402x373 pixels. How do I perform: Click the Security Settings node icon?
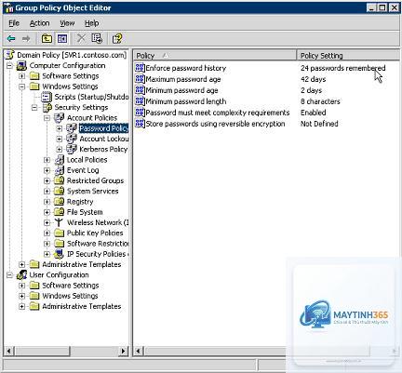47,108
